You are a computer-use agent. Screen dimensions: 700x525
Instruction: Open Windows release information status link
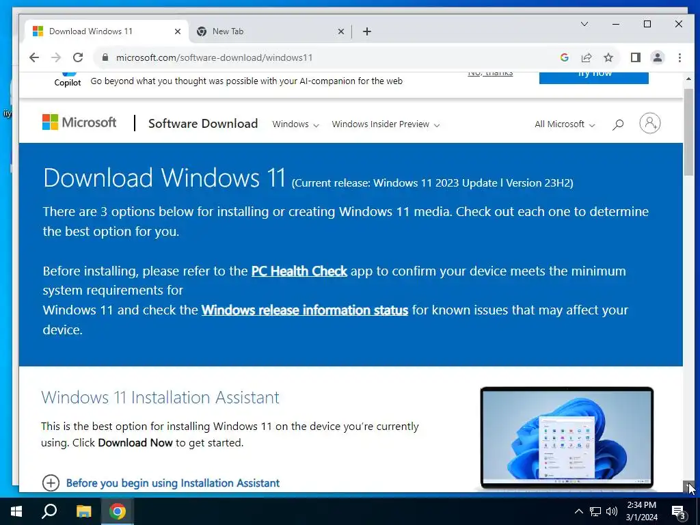coord(304,310)
